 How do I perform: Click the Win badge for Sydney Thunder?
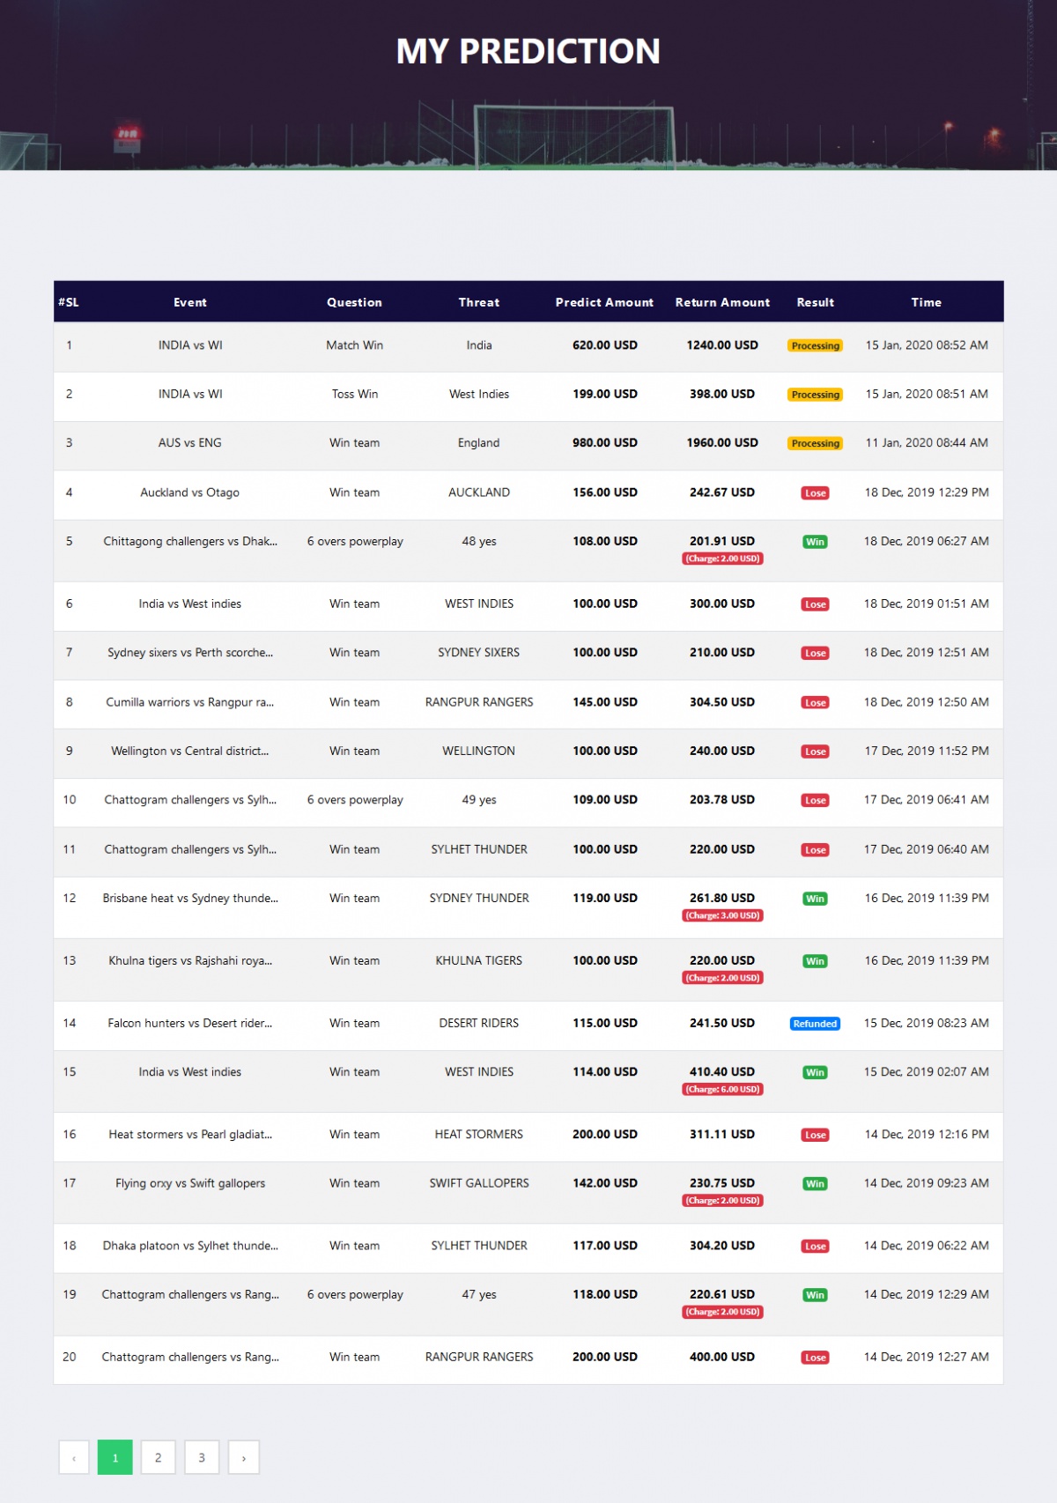tap(815, 899)
